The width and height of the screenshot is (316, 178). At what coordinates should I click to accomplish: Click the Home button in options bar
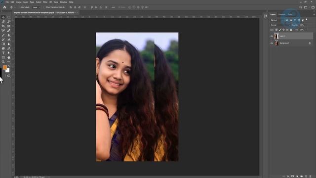coord(4,7)
